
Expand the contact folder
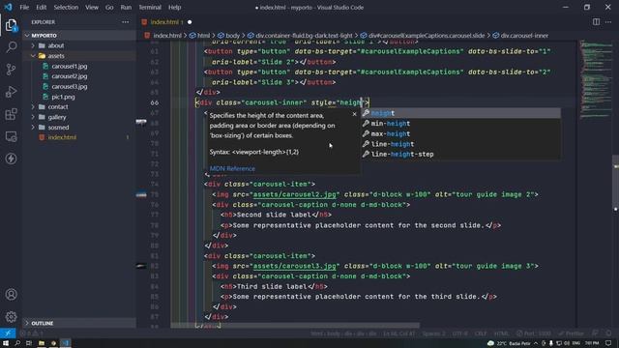coord(33,107)
